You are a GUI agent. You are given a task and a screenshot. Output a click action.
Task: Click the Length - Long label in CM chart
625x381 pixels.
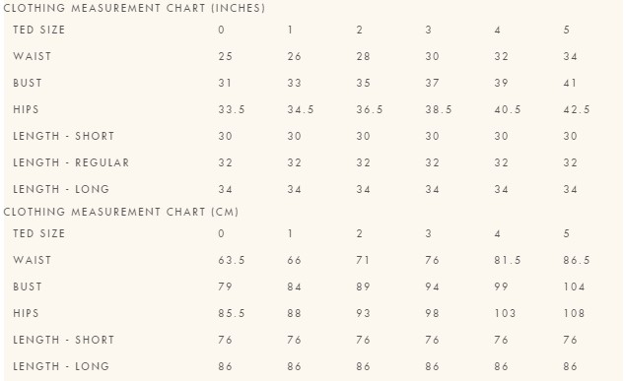tap(61, 366)
